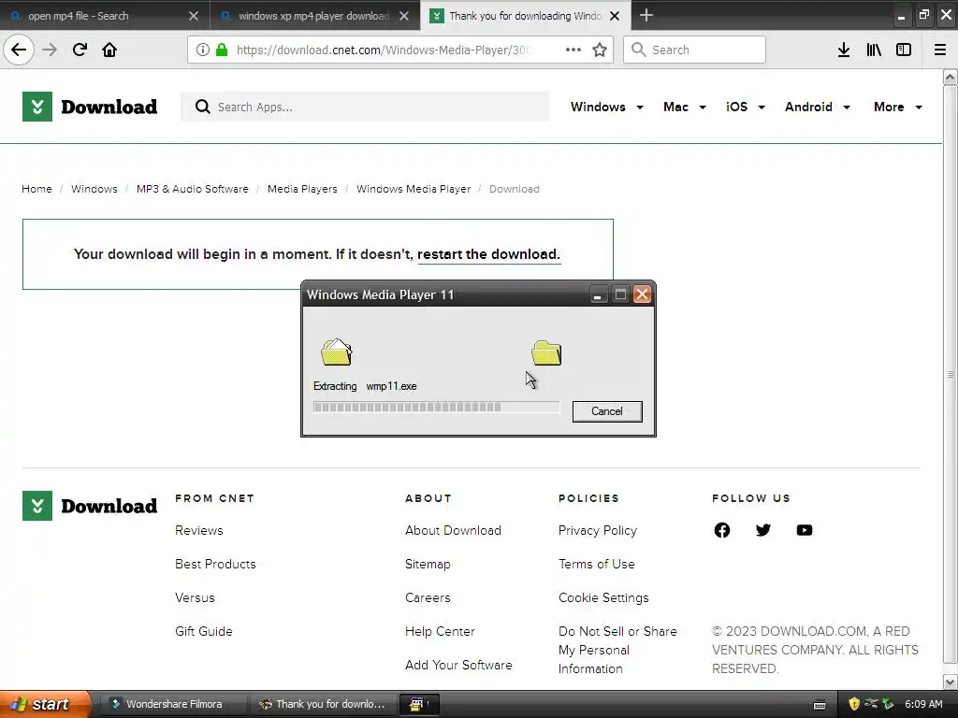Open Gift Guide footer link

[x=204, y=631]
